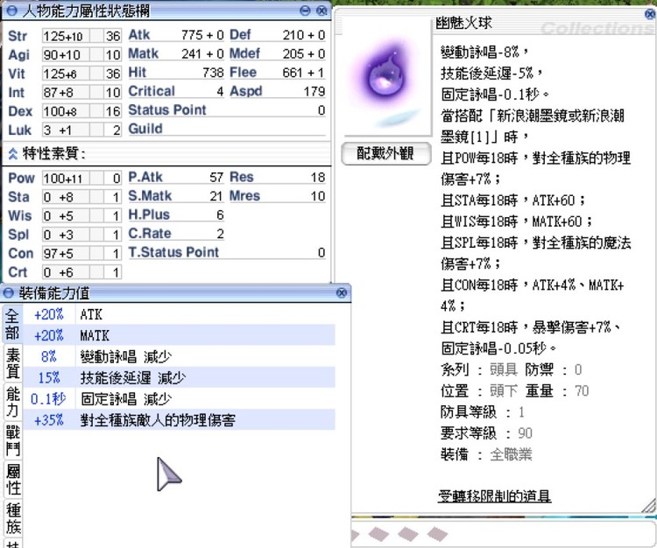Viewport: 657px width, 548px height.
Task: Click the T.Status Point label
Action: [173, 252]
